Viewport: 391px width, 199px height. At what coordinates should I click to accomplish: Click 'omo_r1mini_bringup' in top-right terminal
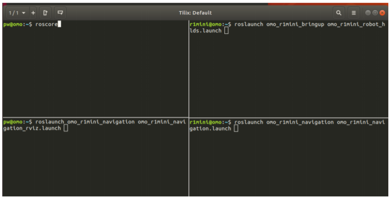point(295,24)
